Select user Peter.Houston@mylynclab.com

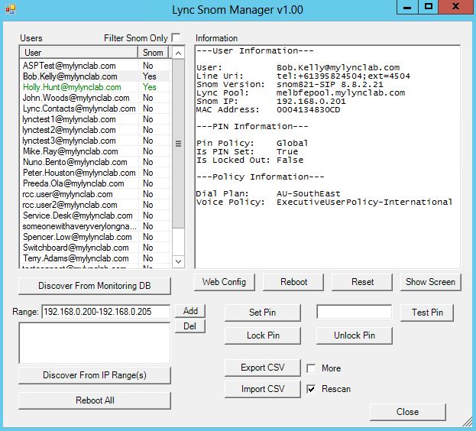(x=96, y=173)
